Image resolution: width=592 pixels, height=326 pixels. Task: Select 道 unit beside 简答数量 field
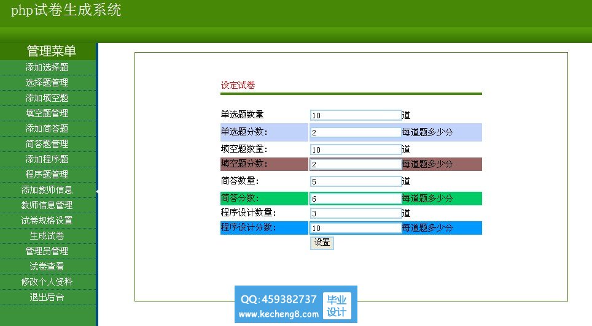coord(406,181)
